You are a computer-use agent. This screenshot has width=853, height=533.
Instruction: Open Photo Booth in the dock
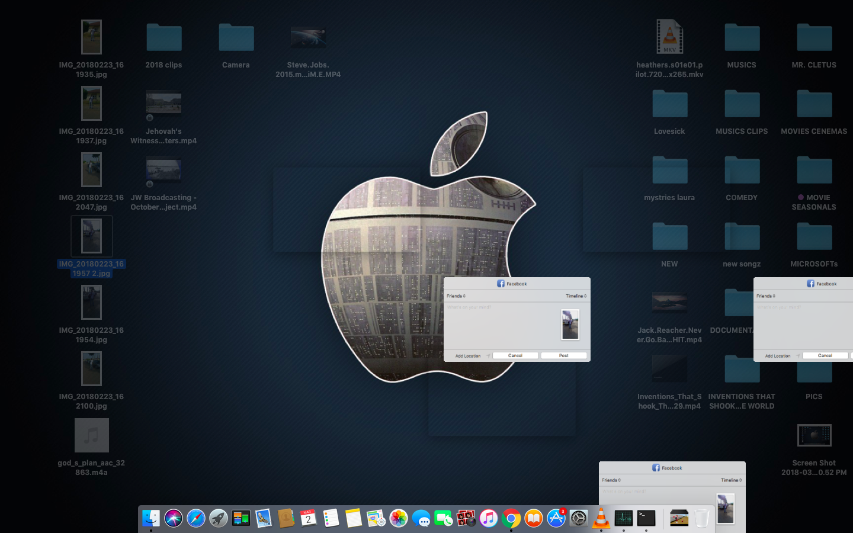click(466, 518)
